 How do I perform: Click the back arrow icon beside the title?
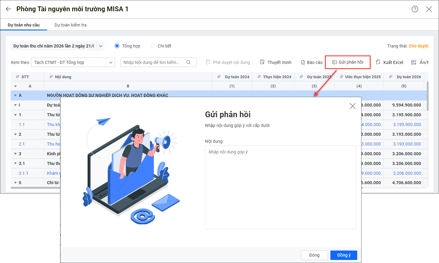[x=8, y=9]
